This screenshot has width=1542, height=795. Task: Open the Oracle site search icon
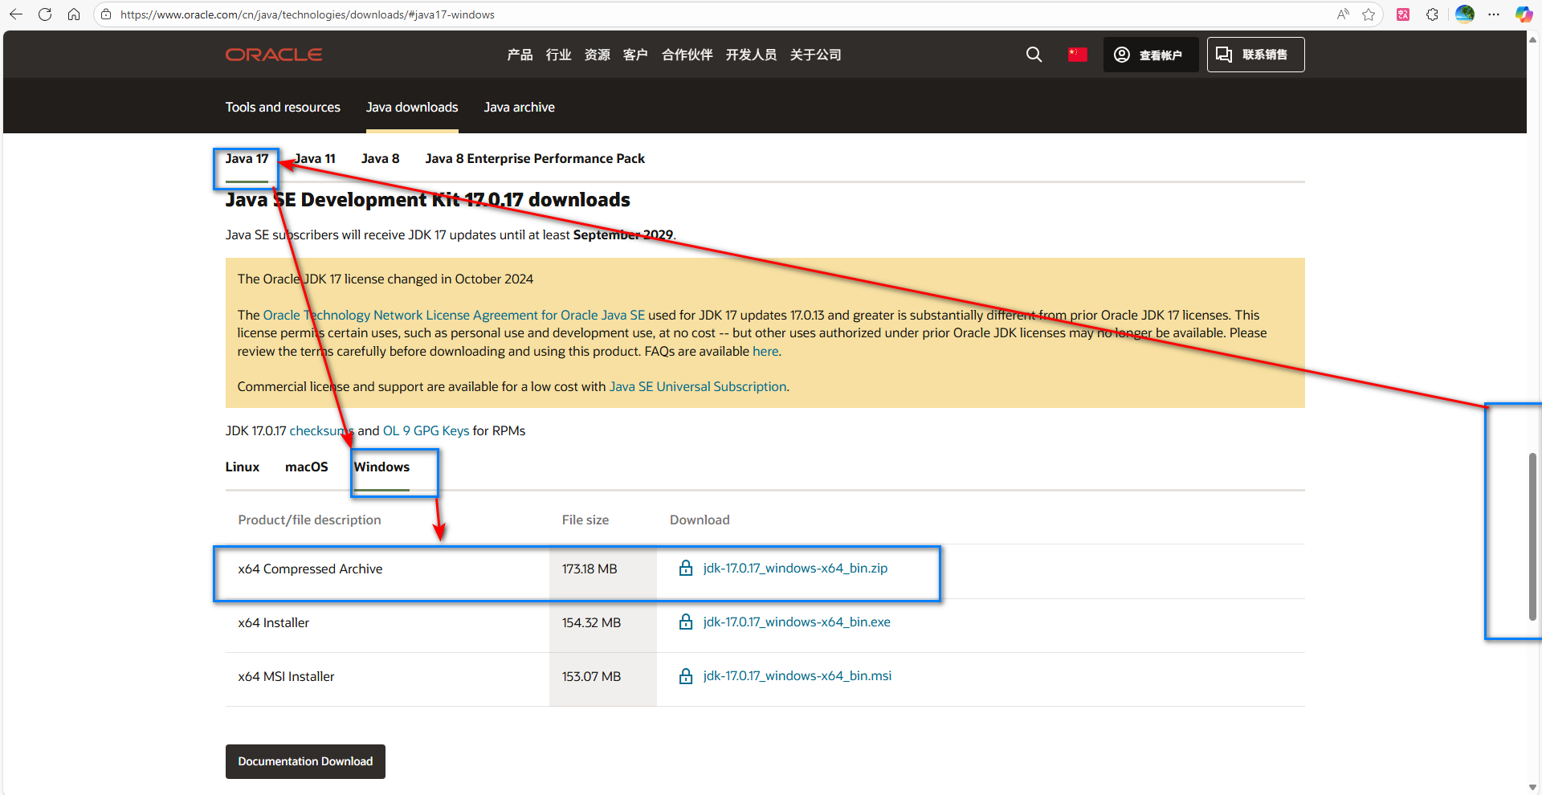point(1034,55)
